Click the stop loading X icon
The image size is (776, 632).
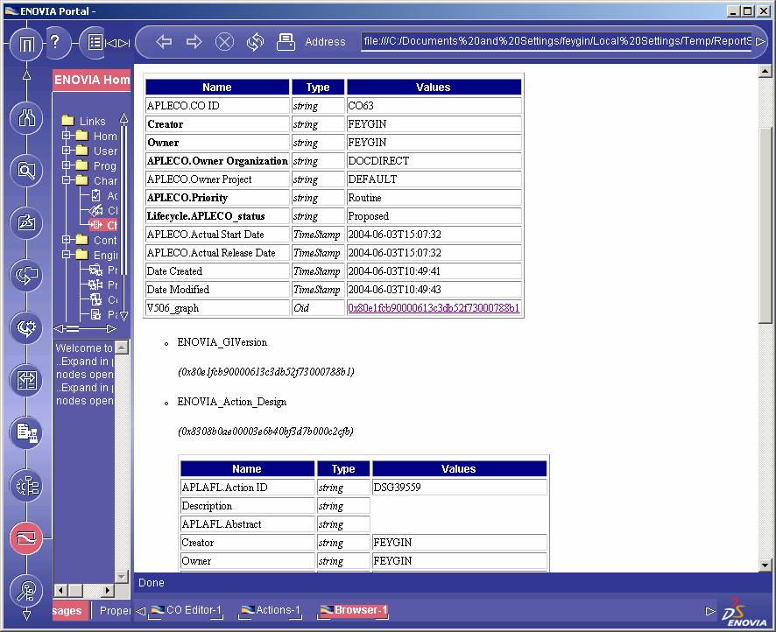point(224,42)
